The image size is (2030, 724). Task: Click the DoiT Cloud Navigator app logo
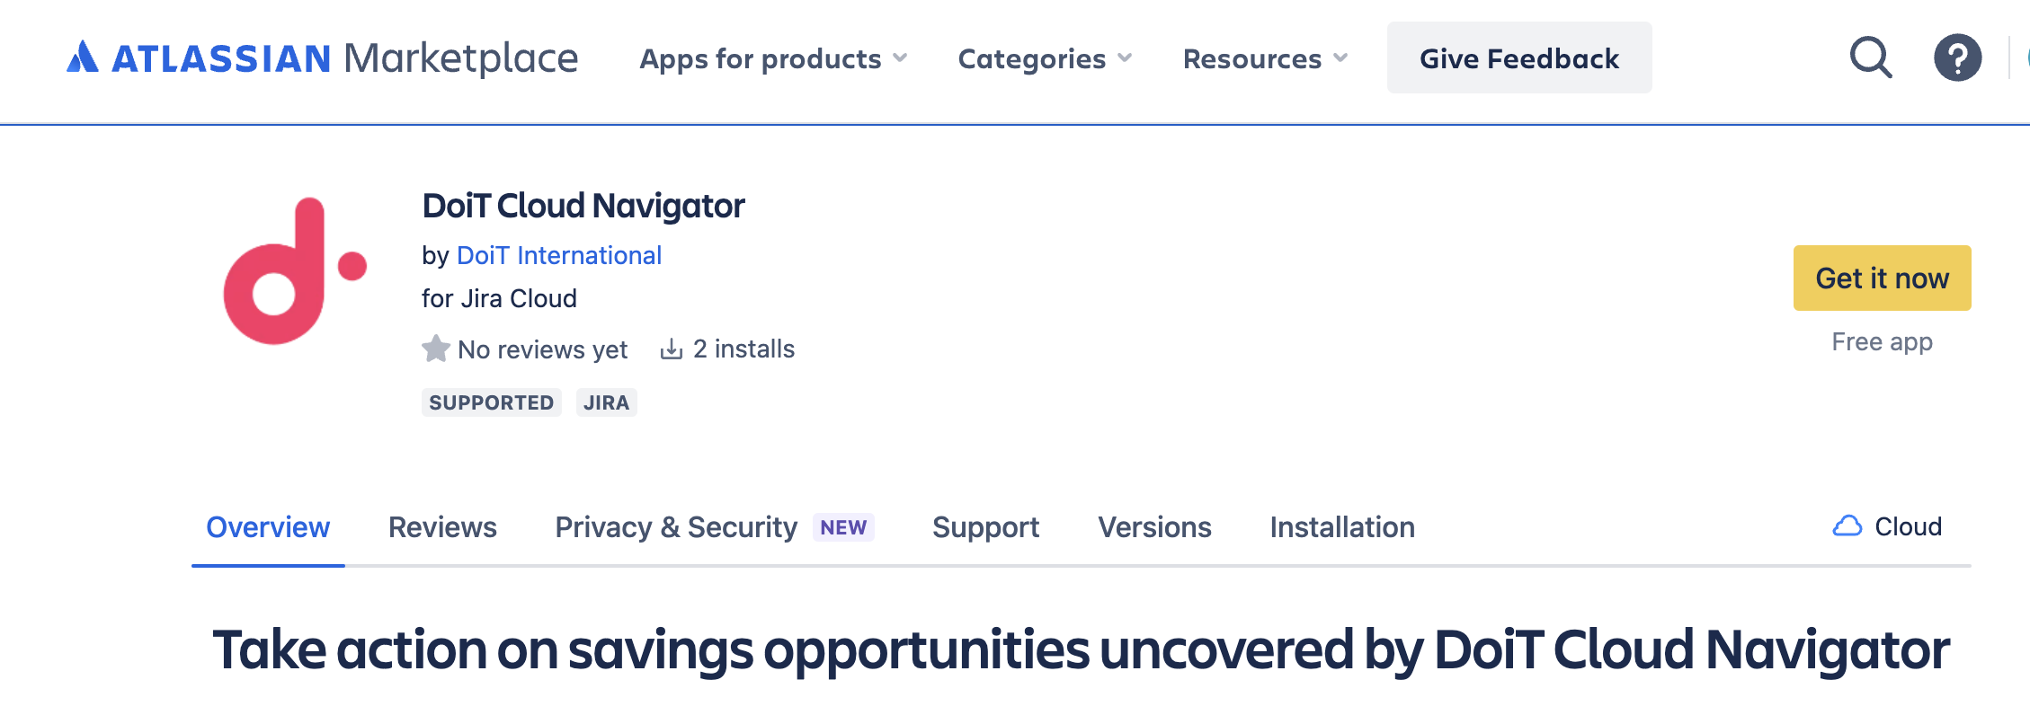coord(297,269)
